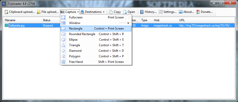The height and width of the screenshot is (102, 238).
Task: Click the ZUploader app icon in title bar
Action: click(5, 4)
